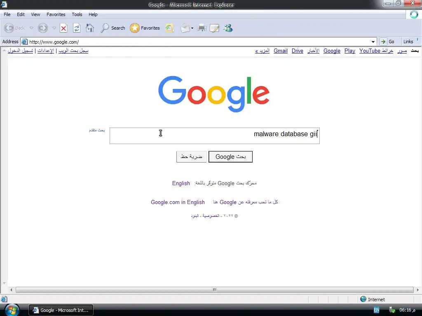Click the Arabic web history link at top left
The width and height of the screenshot is (422, 316).
[73, 51]
